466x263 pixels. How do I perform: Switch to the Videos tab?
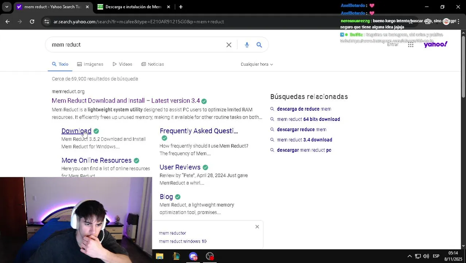point(122,64)
